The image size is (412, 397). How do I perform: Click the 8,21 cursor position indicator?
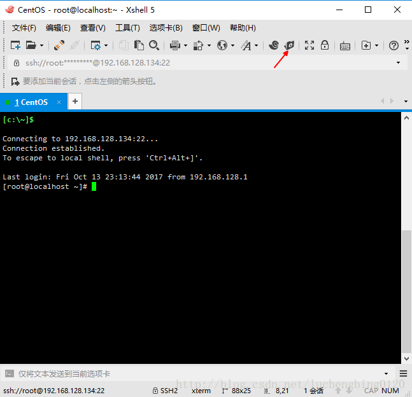pos(276,391)
